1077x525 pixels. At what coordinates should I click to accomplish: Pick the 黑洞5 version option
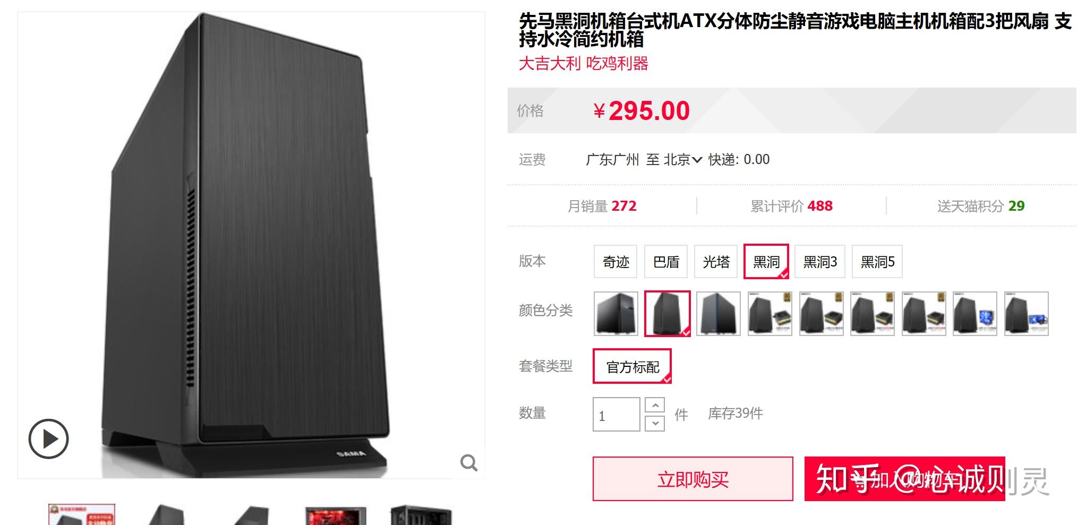(877, 262)
